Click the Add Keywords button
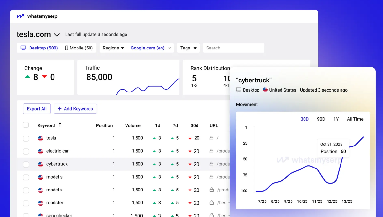This screenshot has width=383, height=217. (x=75, y=109)
